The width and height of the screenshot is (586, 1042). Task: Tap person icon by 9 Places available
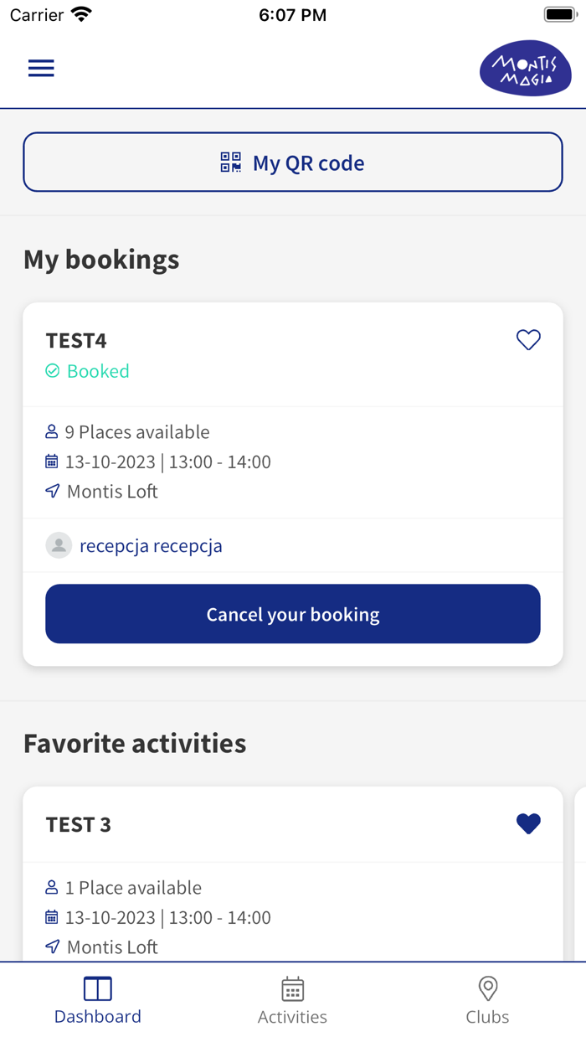tap(52, 432)
